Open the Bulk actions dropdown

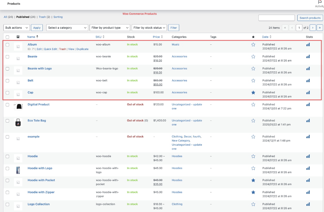[17, 28]
